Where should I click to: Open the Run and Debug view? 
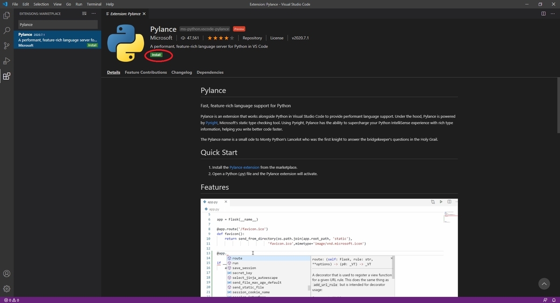tap(7, 61)
